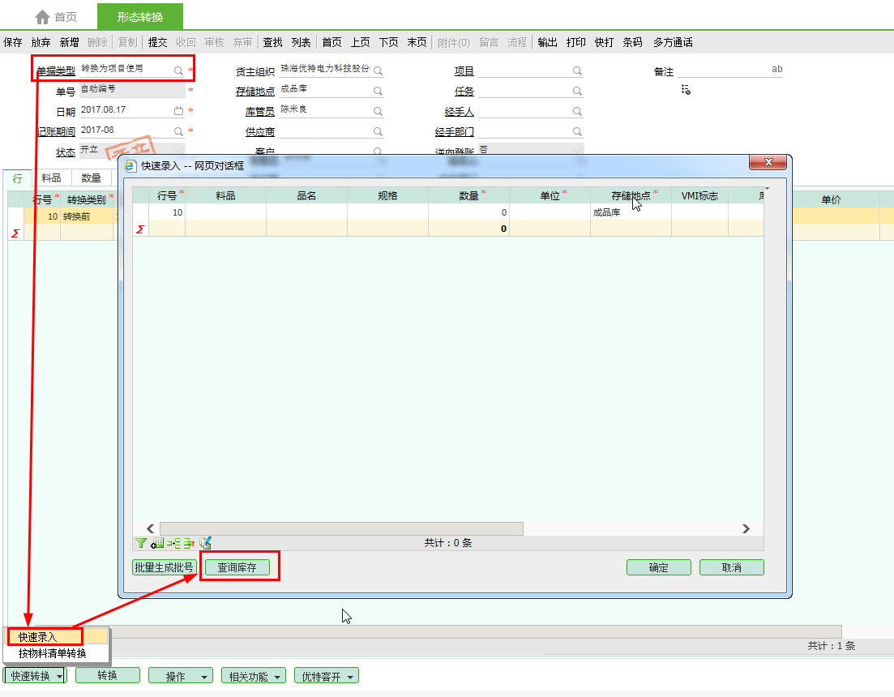Image resolution: width=894 pixels, height=697 pixels.
Task: Click the 查询库存 button
Action: tap(237, 567)
